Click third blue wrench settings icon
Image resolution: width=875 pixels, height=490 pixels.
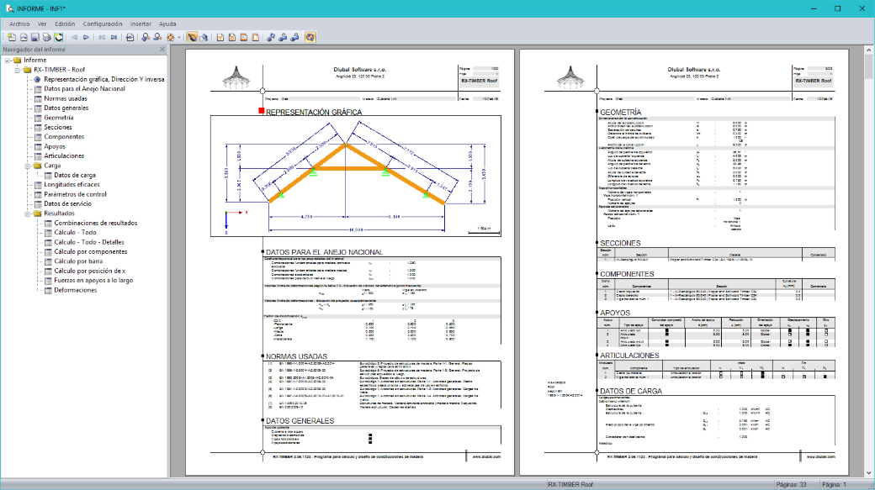click(294, 37)
